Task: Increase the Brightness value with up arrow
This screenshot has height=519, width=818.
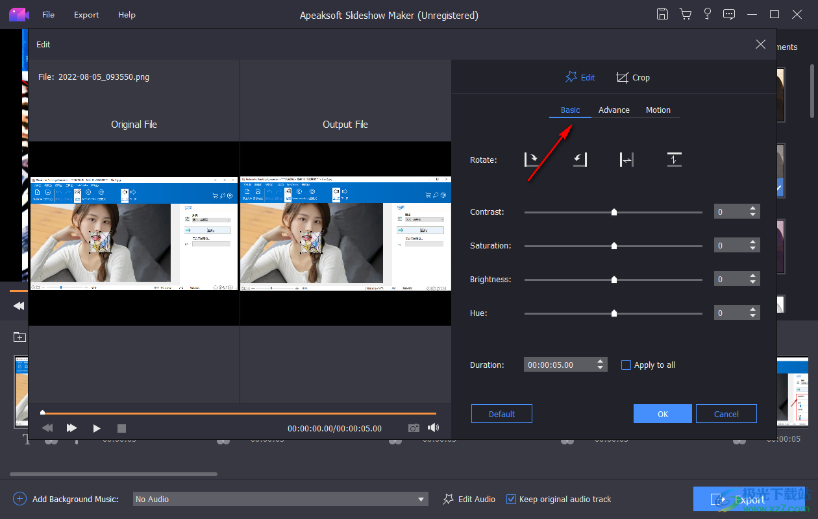Action: point(752,276)
